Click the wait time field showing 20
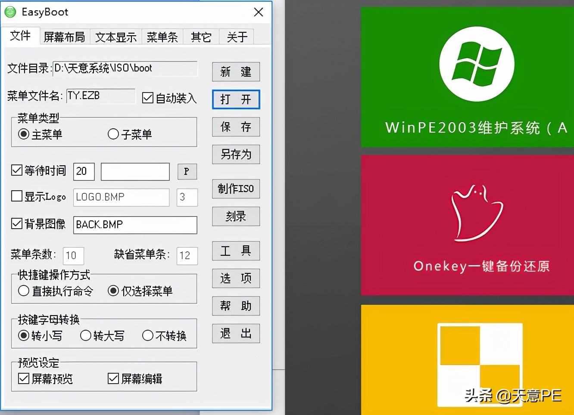Viewport: 574px width, 415px height. [84, 171]
